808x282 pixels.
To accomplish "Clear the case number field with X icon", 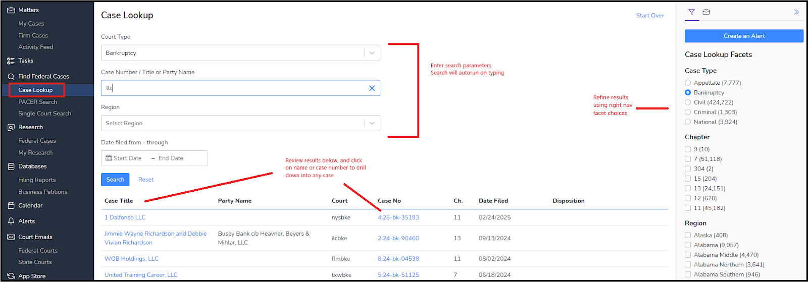I will click(x=372, y=88).
